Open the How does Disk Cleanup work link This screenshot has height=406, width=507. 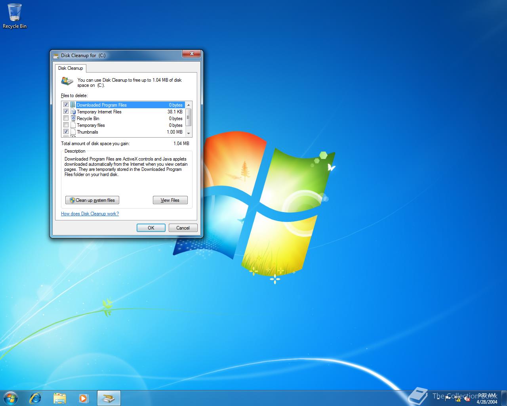90,214
